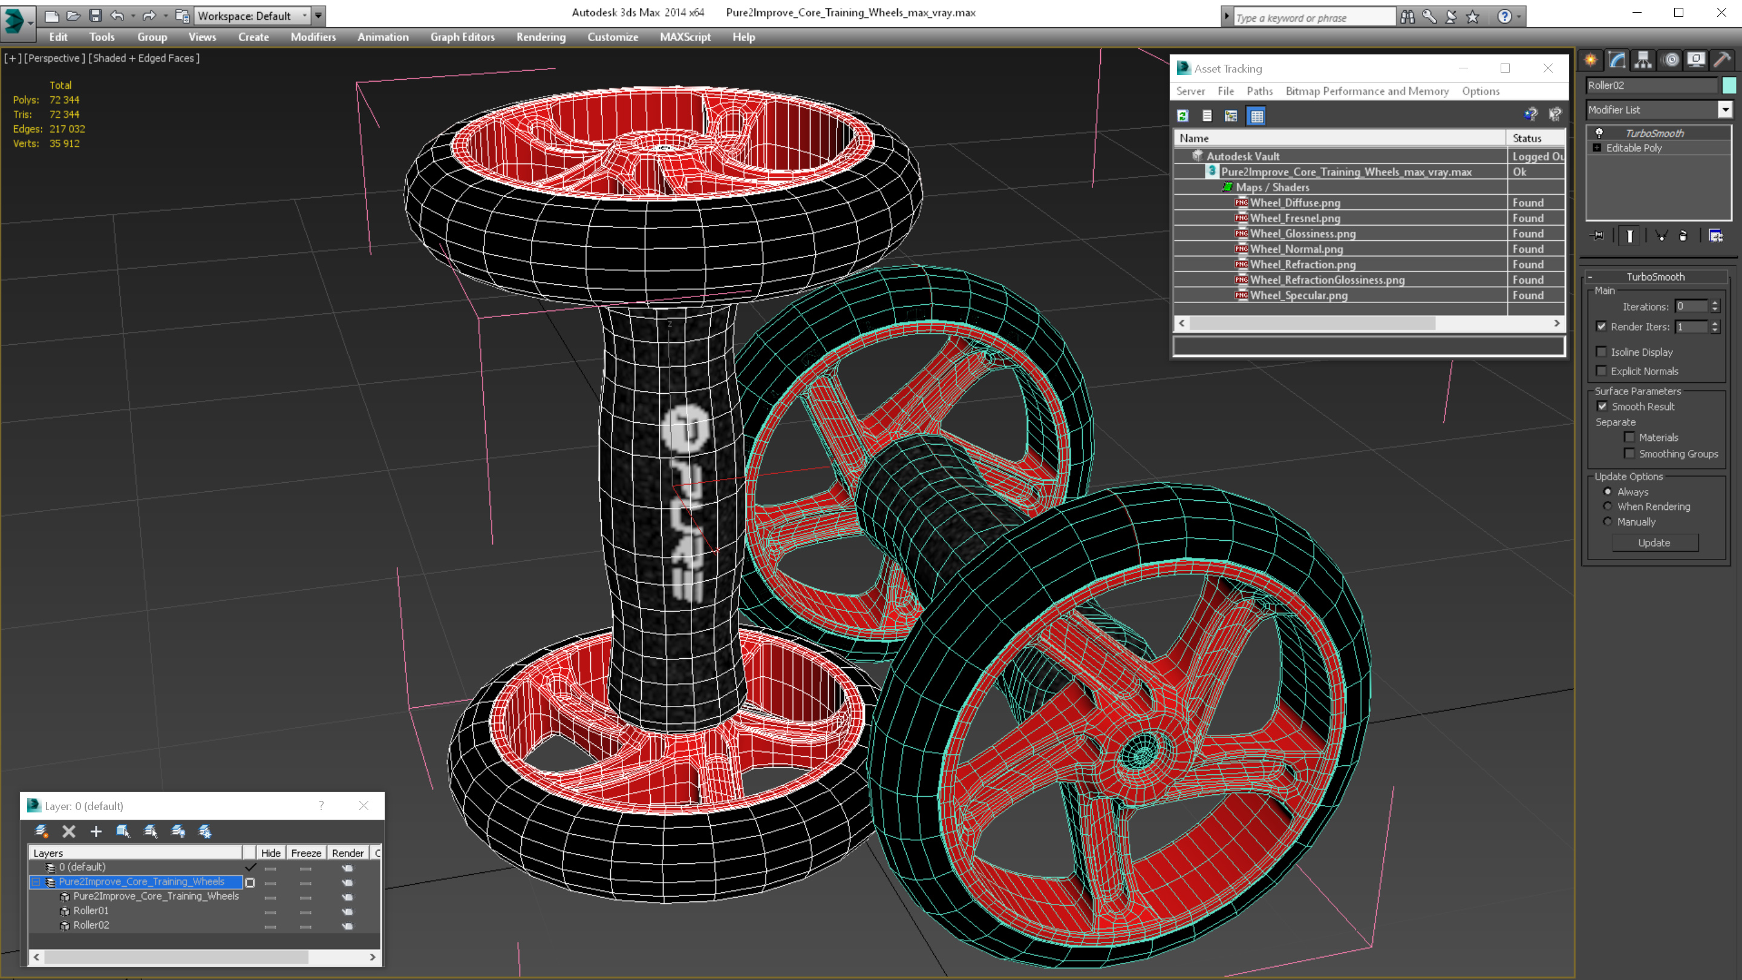Click the Name column header in Asset Tracking
1742x980 pixels.
click(1340, 138)
